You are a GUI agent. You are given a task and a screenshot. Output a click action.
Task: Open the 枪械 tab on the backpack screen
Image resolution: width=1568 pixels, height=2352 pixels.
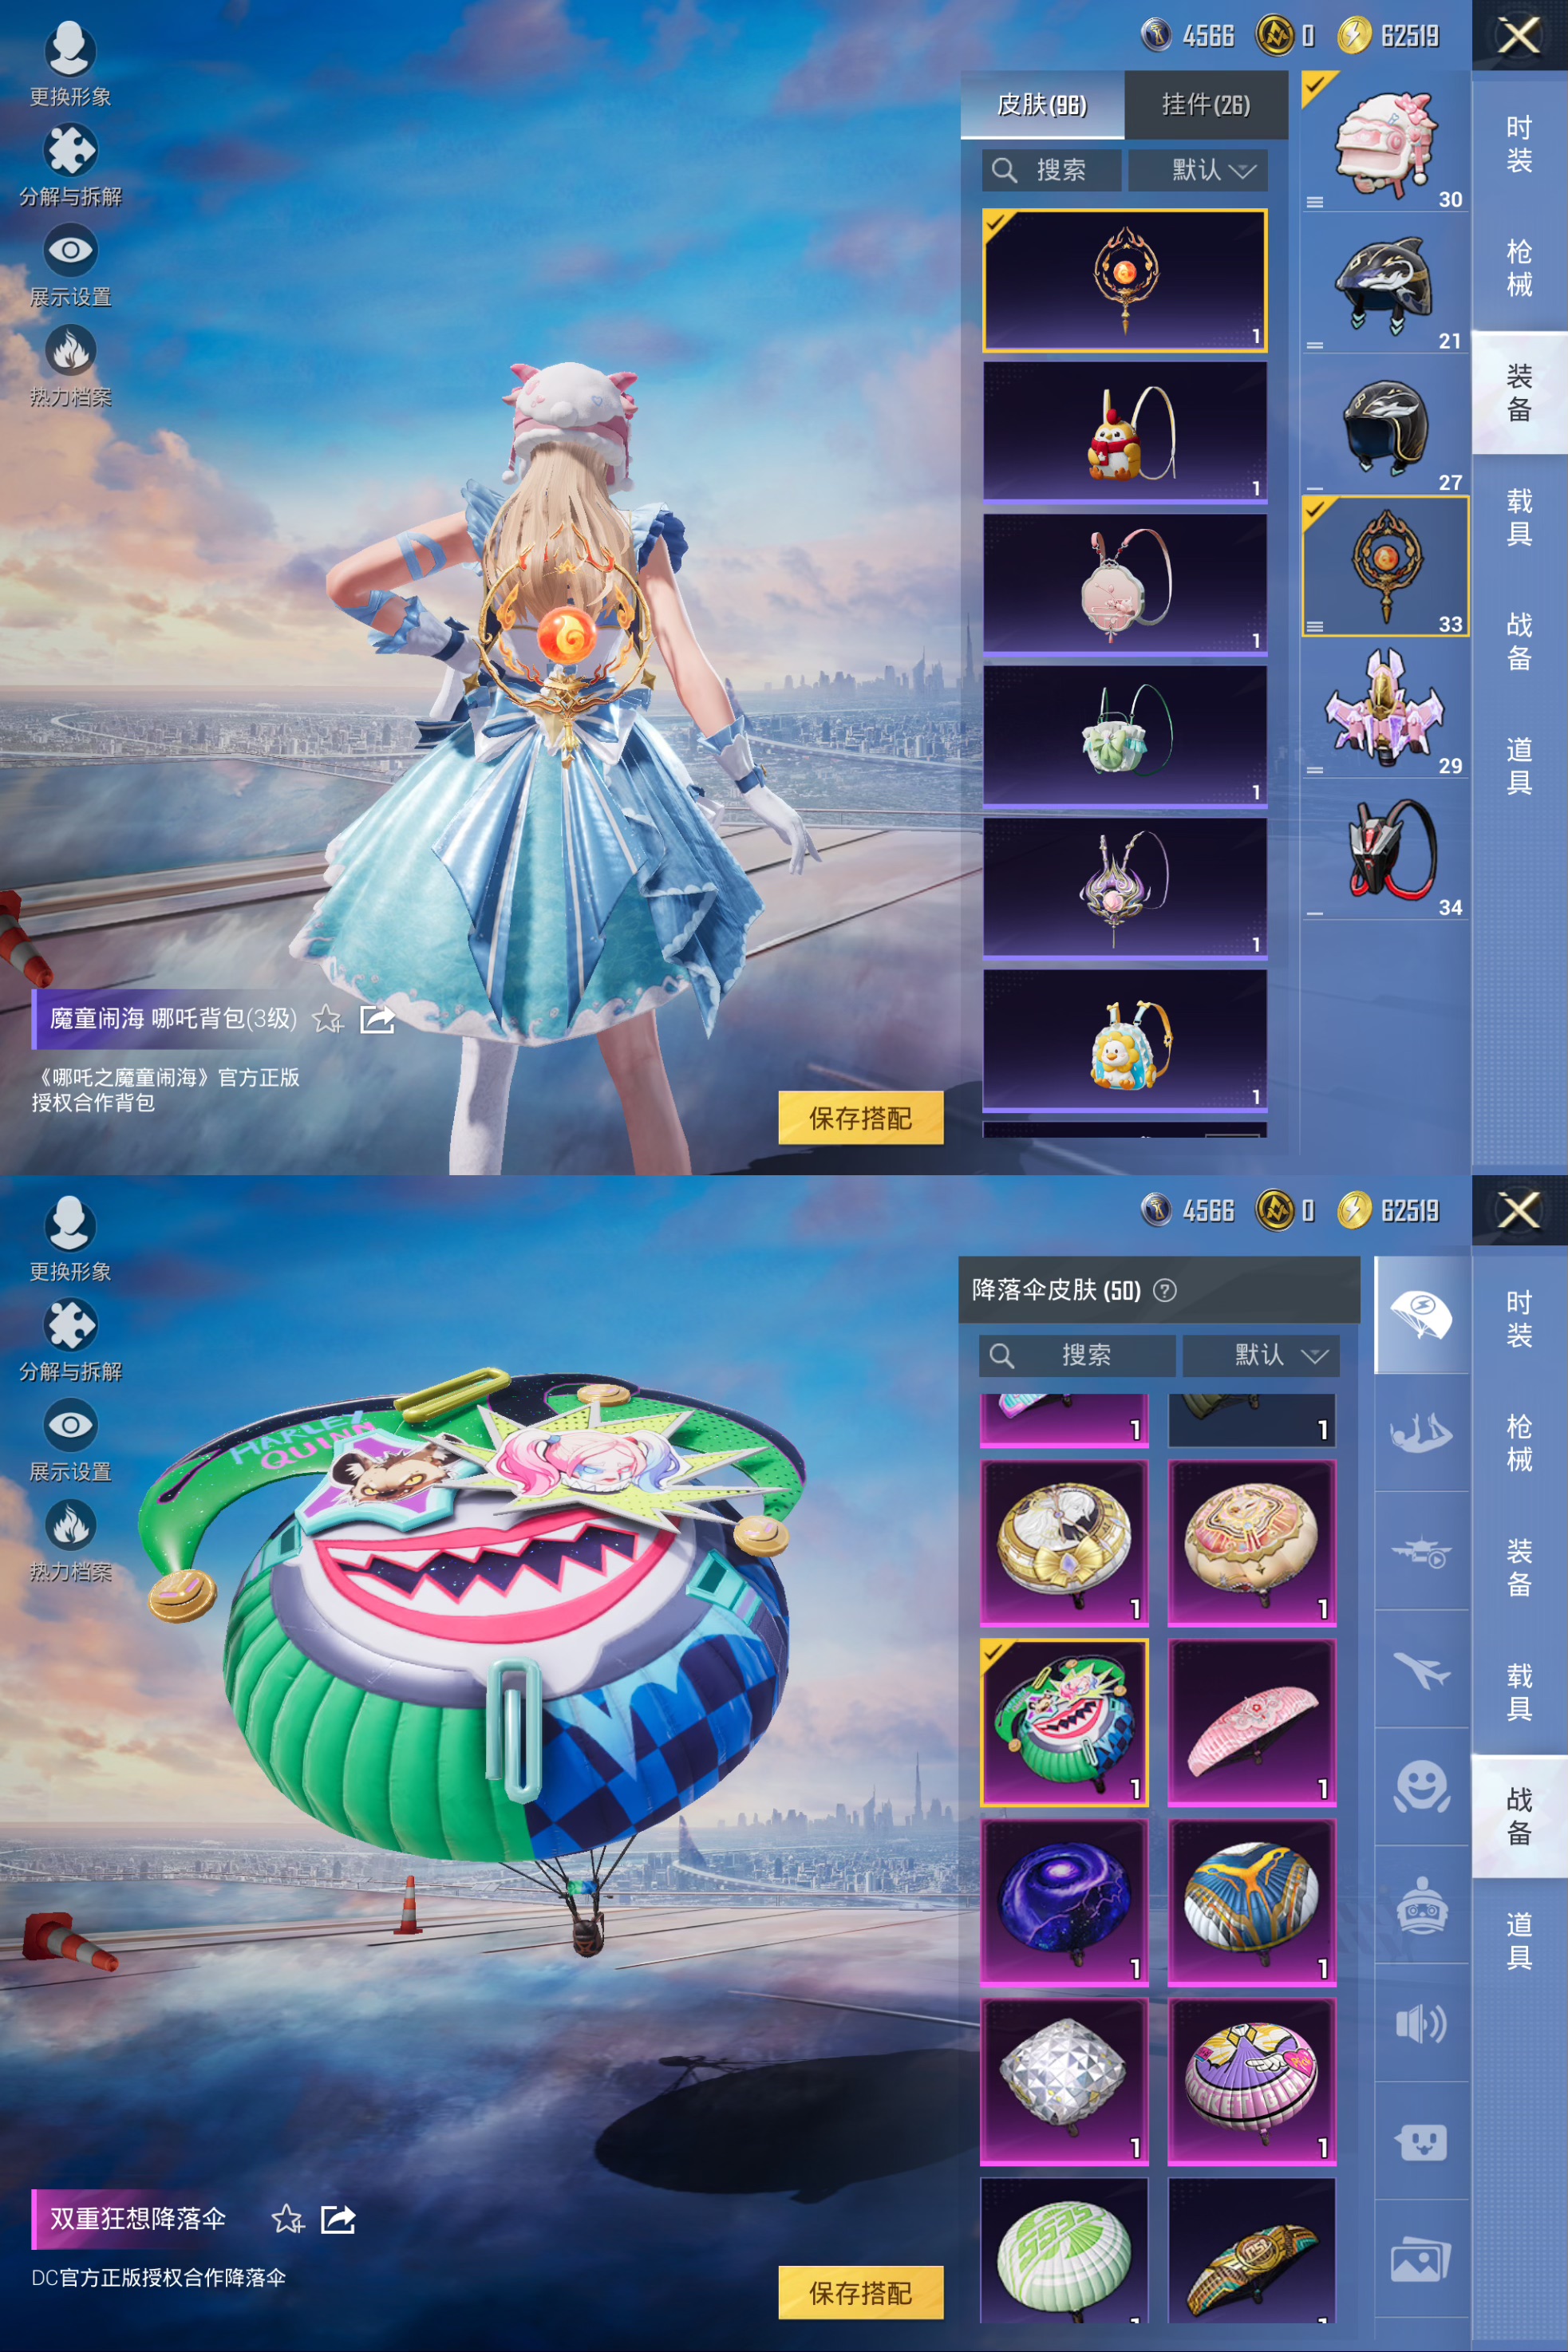(1519, 268)
